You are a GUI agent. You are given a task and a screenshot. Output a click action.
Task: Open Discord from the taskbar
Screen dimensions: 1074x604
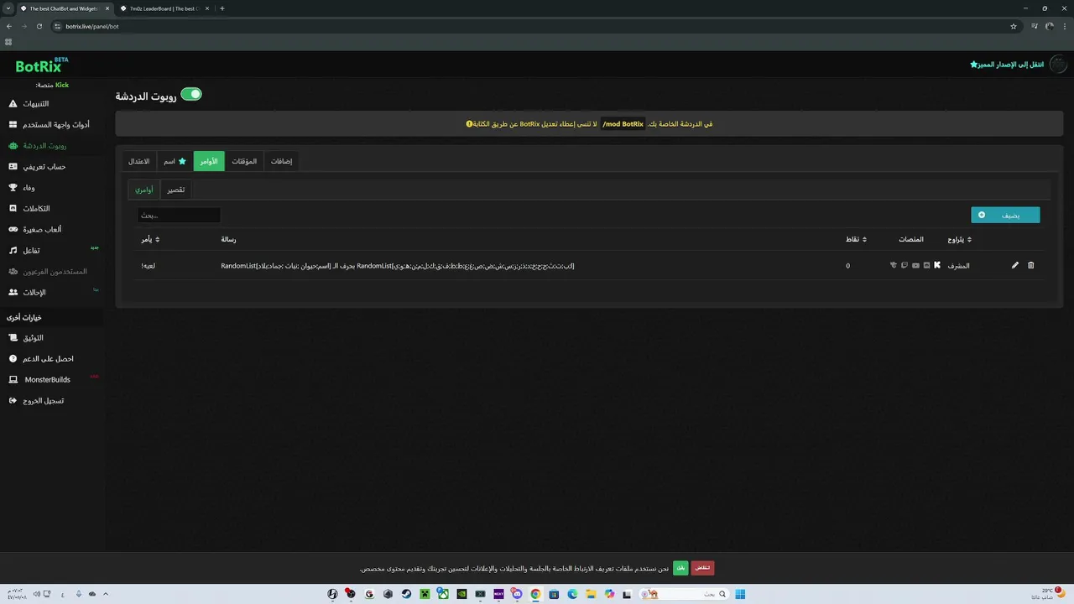point(517,594)
